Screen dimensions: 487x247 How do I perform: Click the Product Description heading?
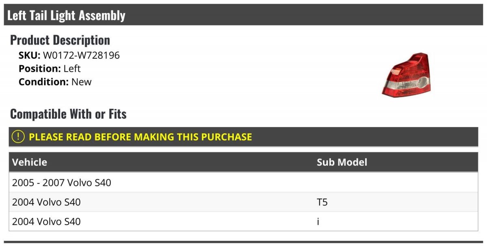pyautogui.click(x=60, y=40)
